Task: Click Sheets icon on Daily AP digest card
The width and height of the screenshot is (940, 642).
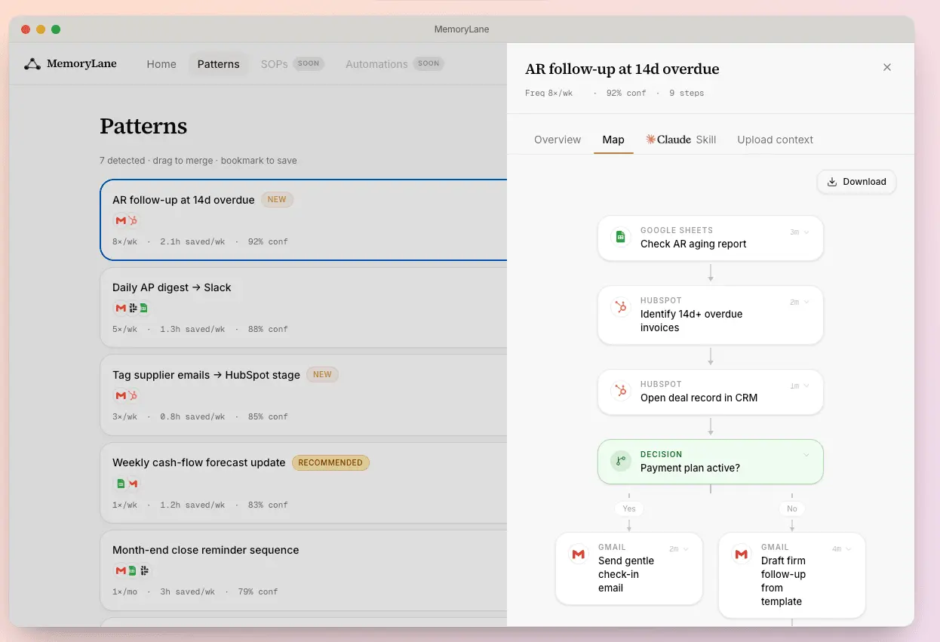Action: tap(143, 309)
